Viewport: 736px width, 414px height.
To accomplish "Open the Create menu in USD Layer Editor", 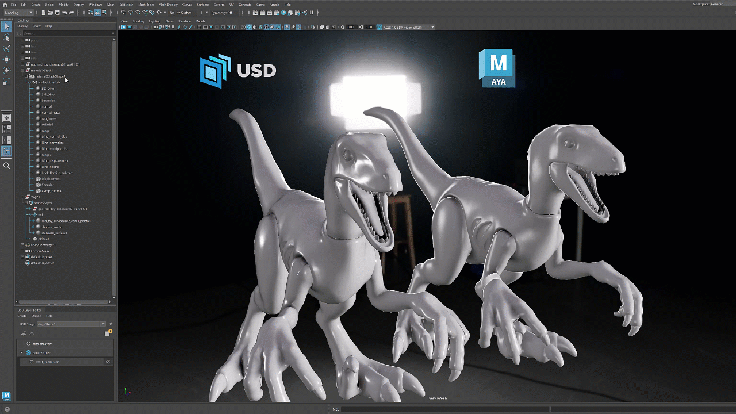I will [x=22, y=316].
